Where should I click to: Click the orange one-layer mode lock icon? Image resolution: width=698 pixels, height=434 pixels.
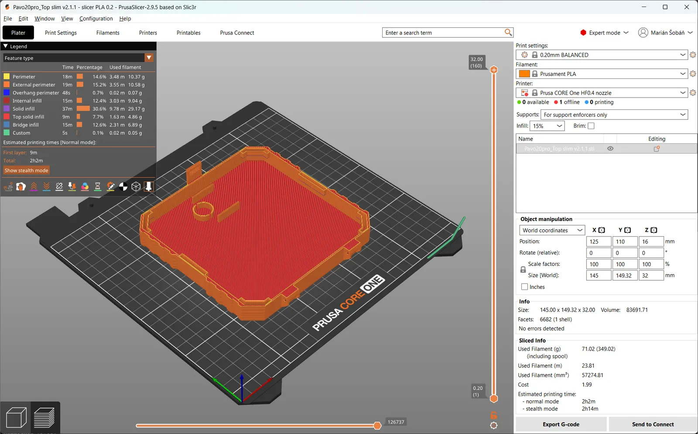[x=494, y=415]
